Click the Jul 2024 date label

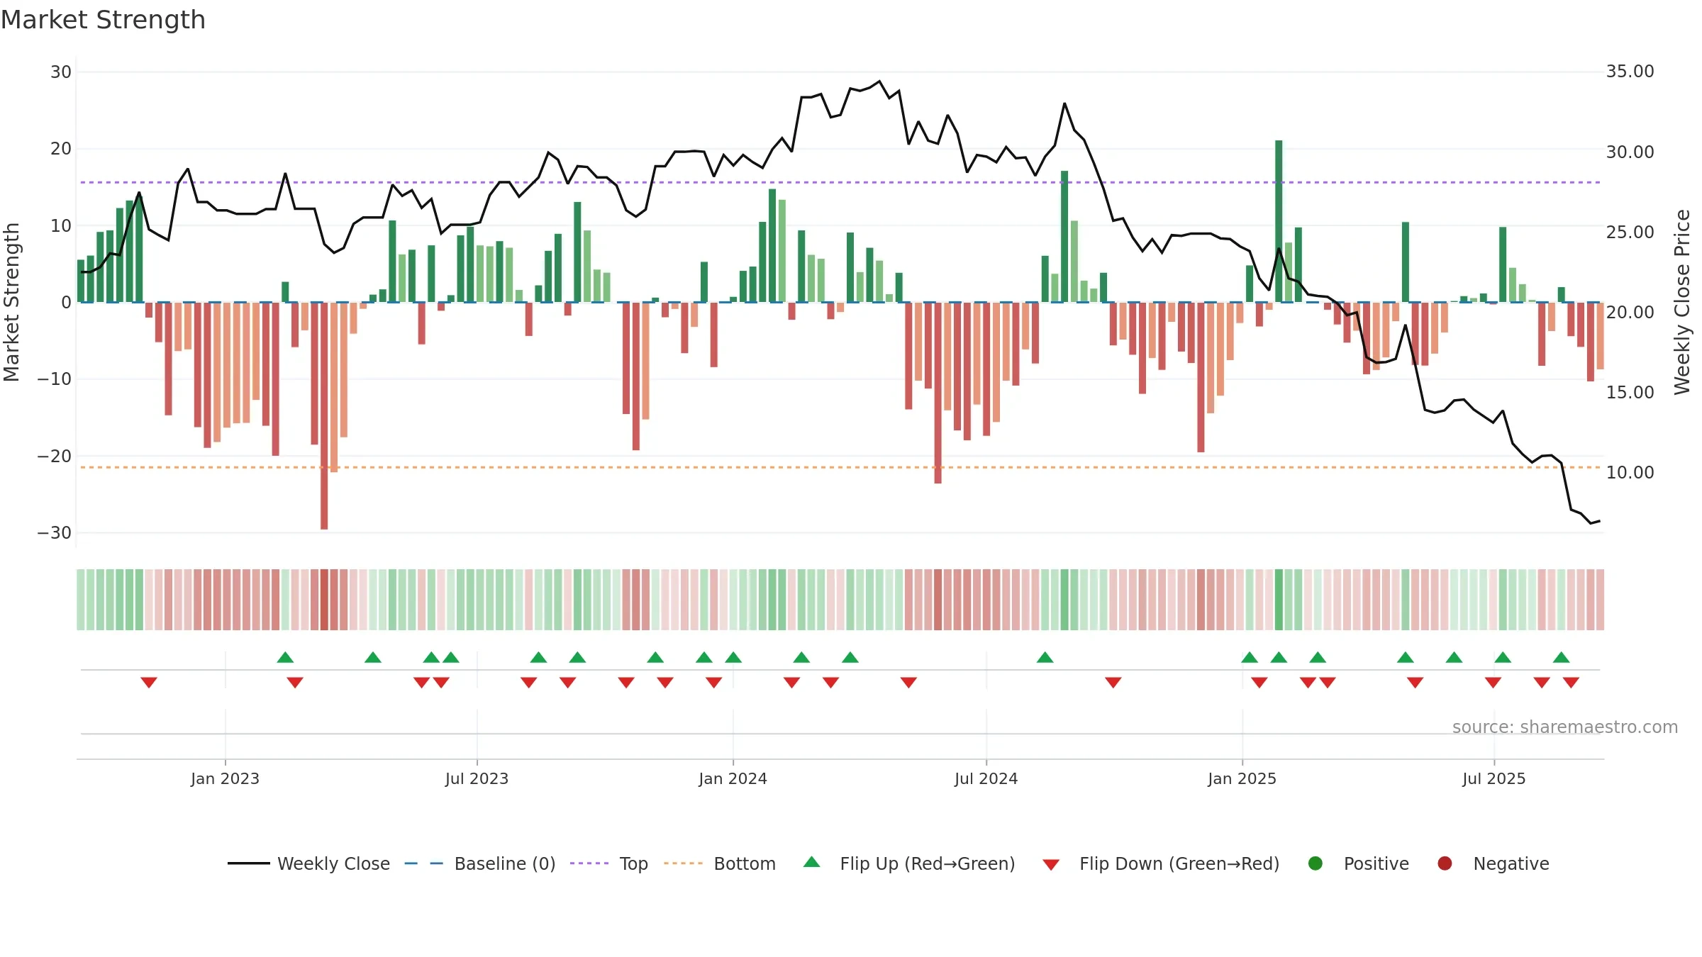[x=986, y=779]
